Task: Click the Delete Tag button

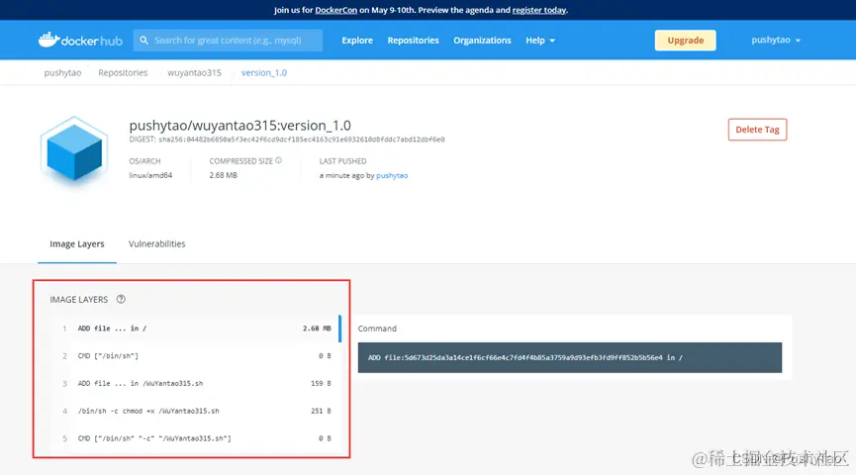Action: click(x=757, y=130)
